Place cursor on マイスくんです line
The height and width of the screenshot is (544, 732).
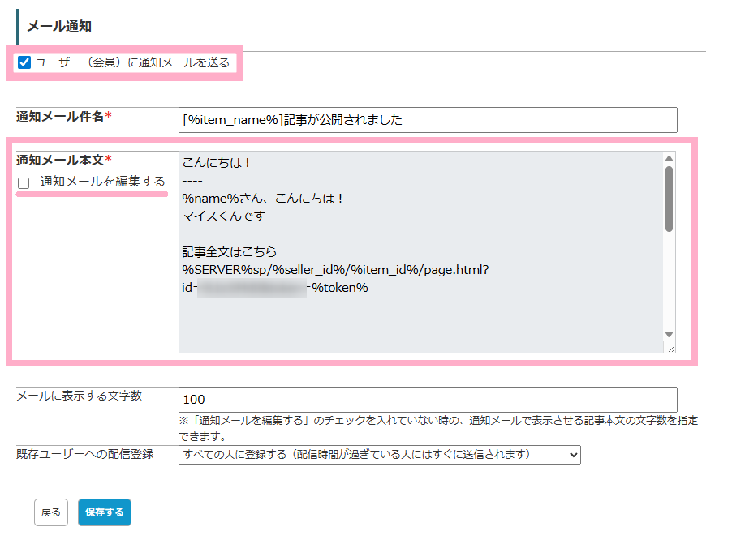(x=223, y=216)
